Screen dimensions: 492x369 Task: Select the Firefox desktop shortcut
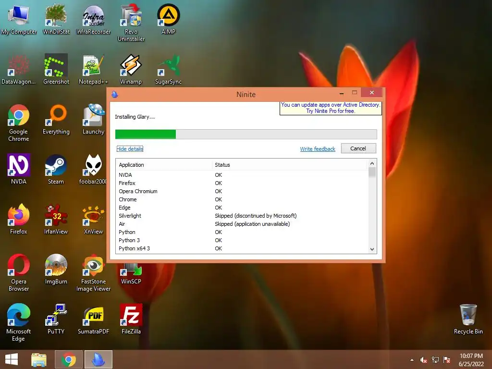19,219
